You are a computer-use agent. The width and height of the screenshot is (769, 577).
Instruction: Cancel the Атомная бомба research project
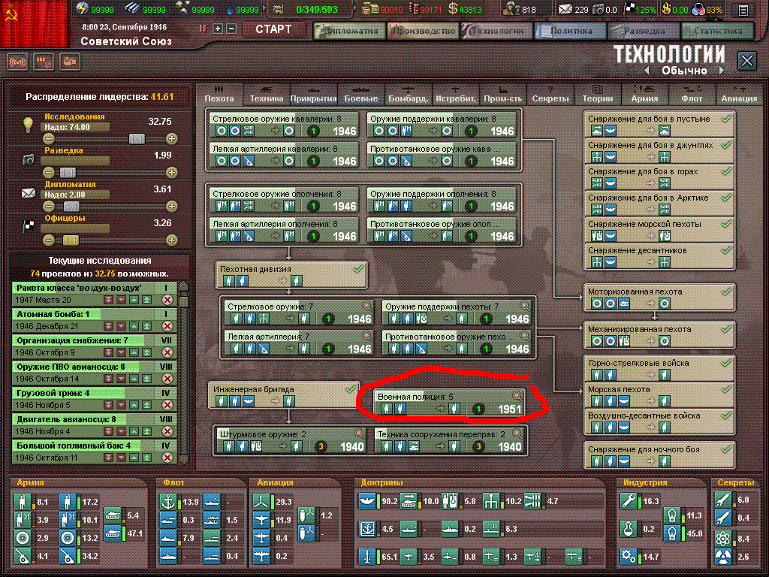click(167, 325)
